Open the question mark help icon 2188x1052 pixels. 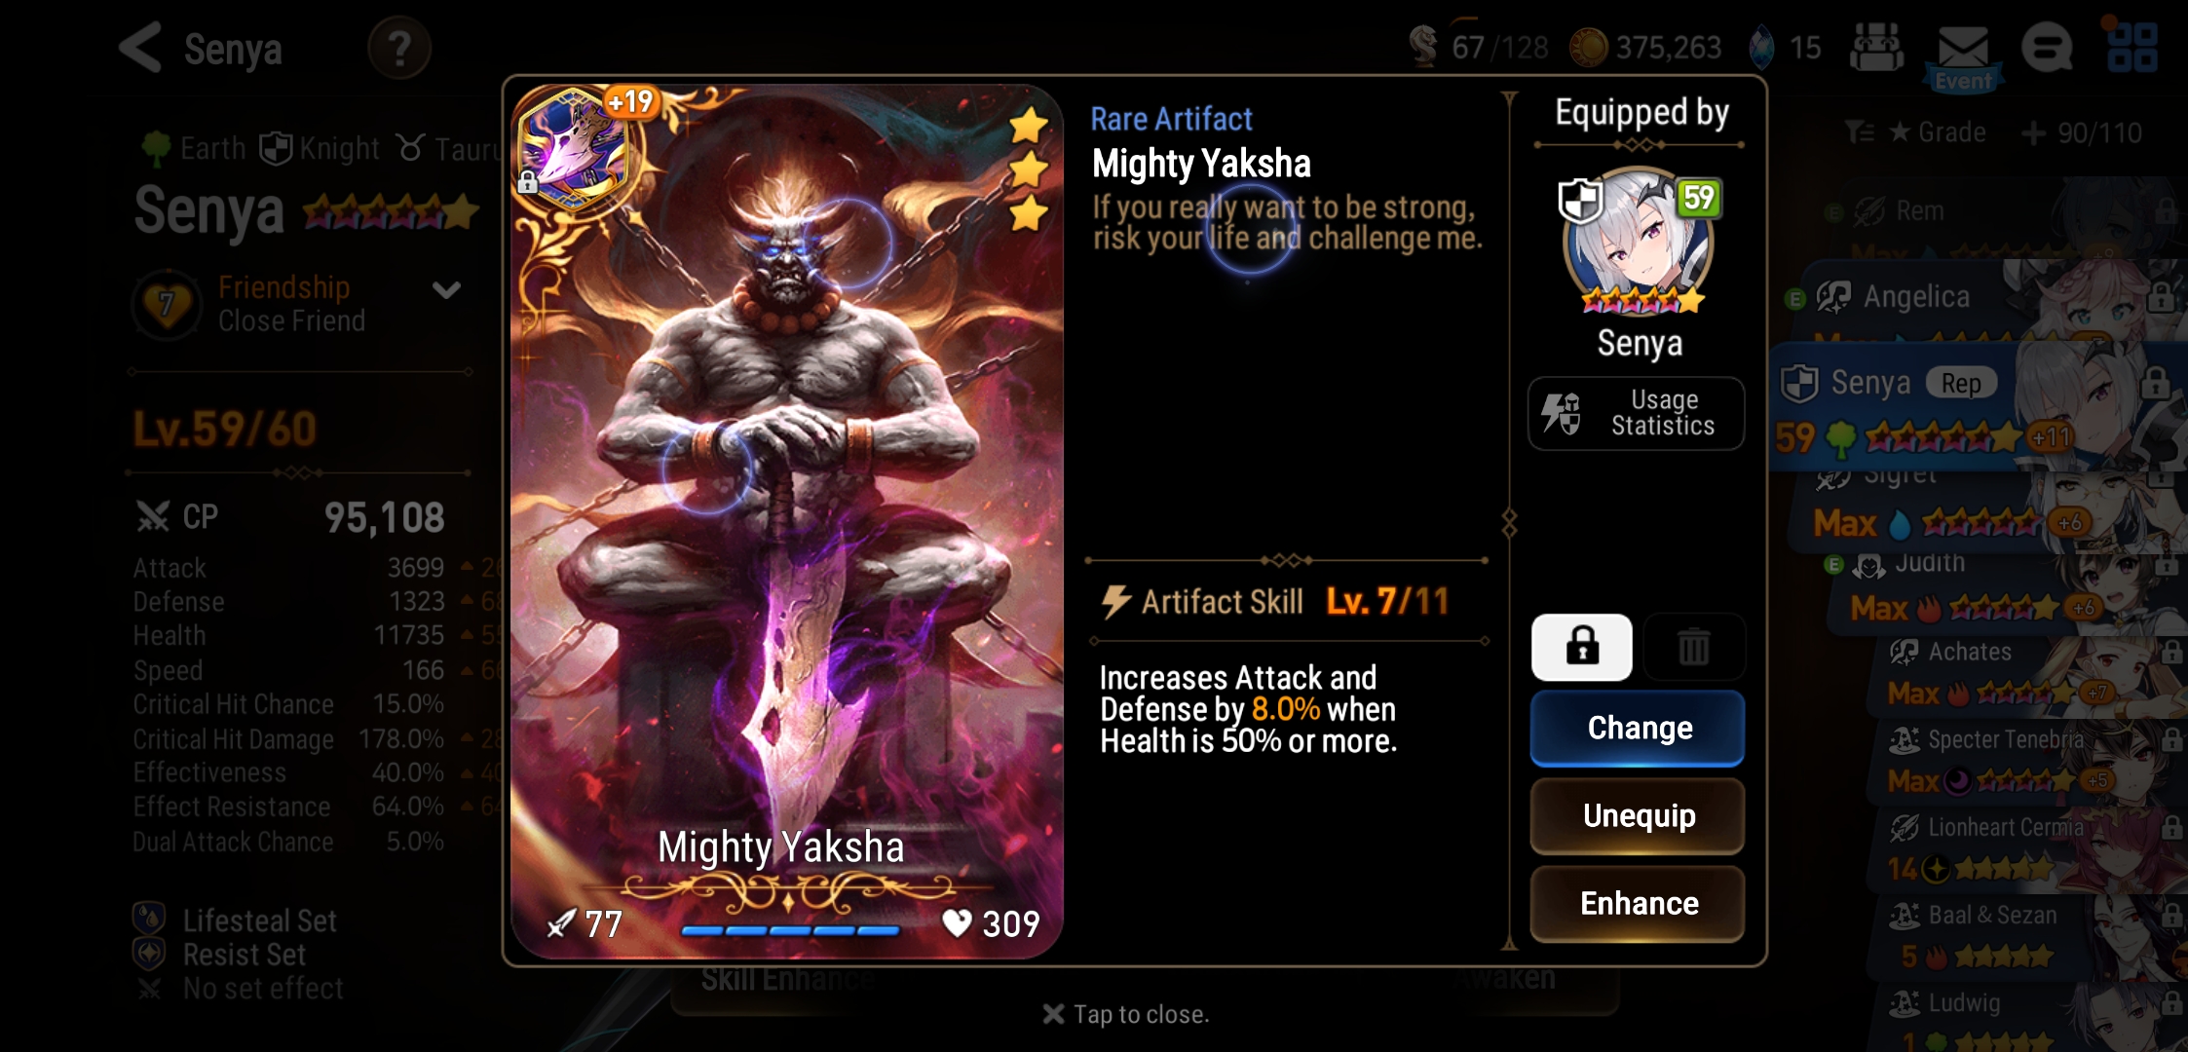click(399, 48)
